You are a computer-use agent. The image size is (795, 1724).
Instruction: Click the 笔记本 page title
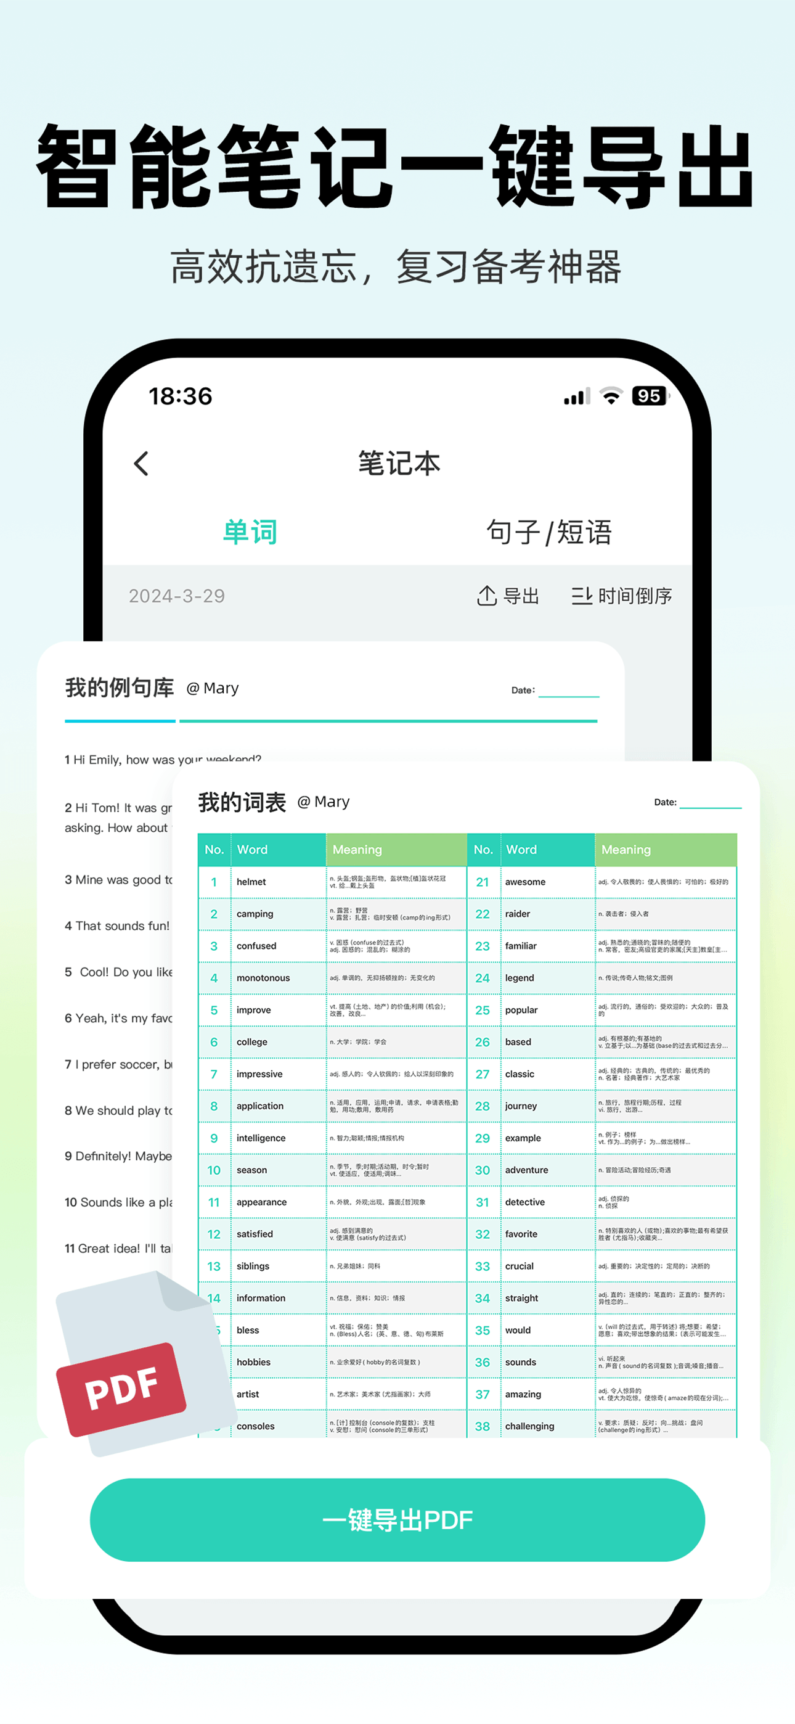pyautogui.click(x=399, y=463)
